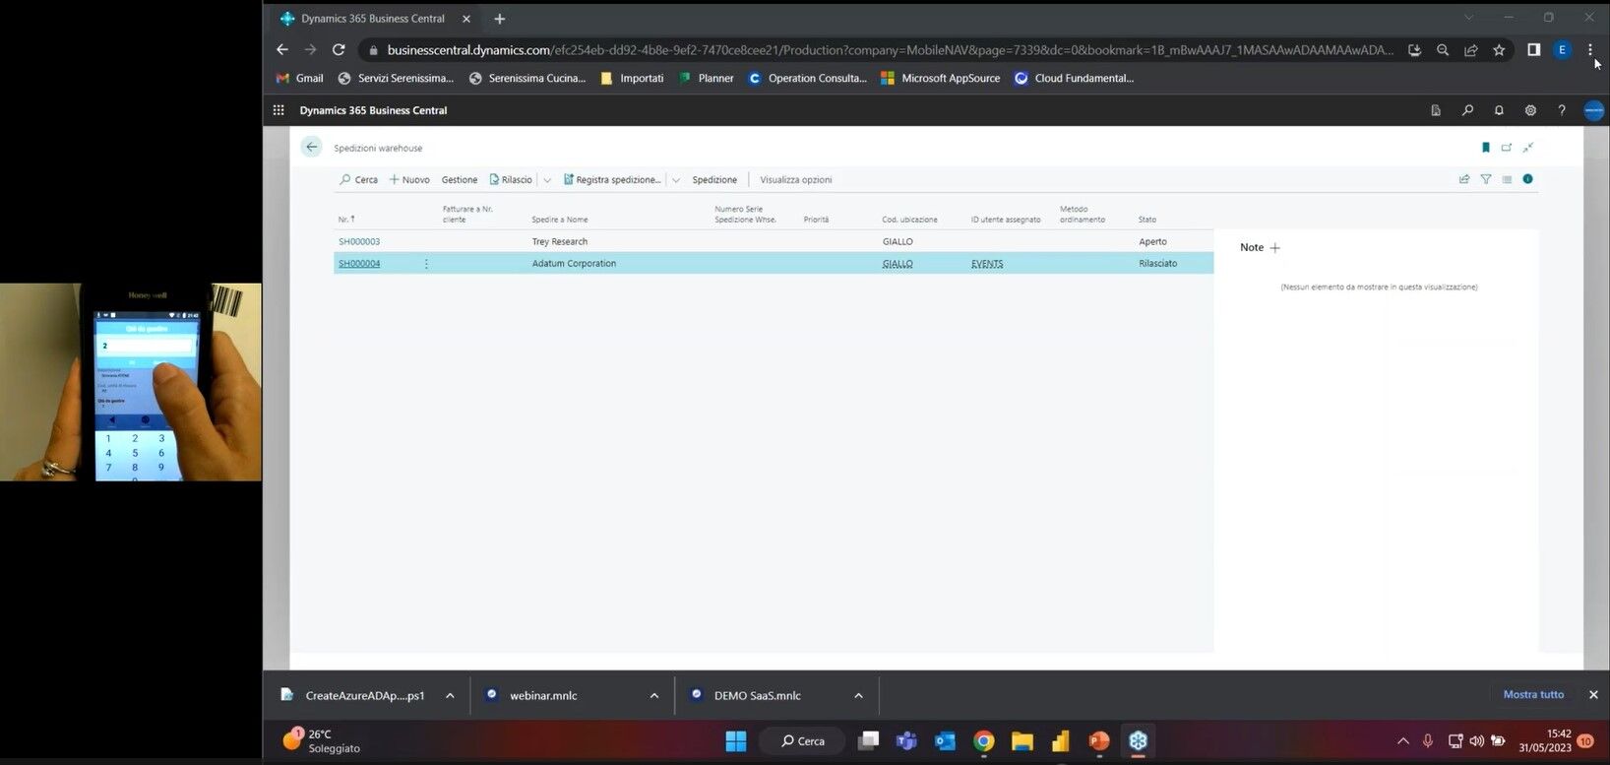
Task: Expand the Registra spedizione dropdown arrow
Action: [676, 180]
